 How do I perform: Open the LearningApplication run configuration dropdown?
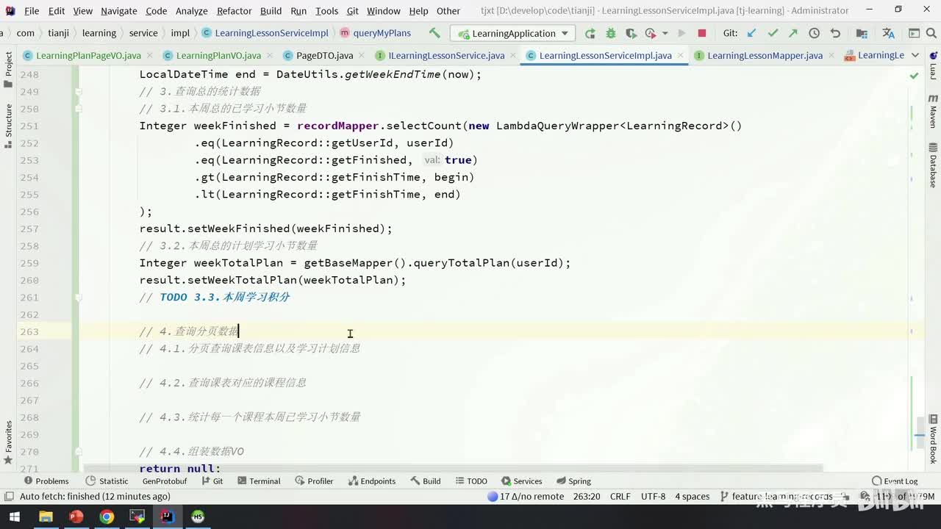(512, 33)
